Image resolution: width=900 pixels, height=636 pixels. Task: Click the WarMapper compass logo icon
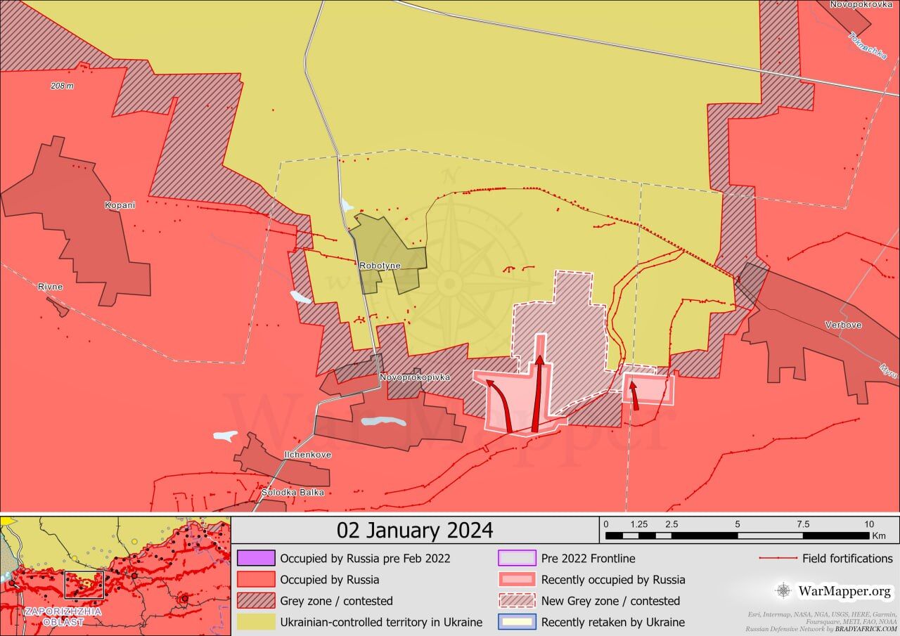(783, 590)
